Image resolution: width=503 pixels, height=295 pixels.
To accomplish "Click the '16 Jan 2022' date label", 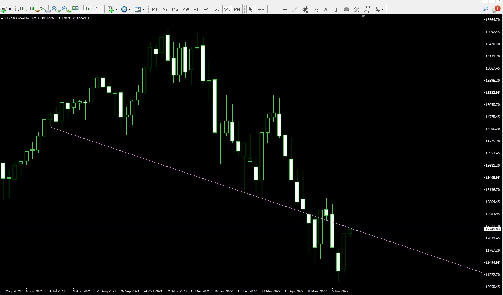I will (223, 291).
